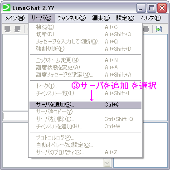This screenshot has height=170, width=170.
Task: Select サーバを削除(E)... menu item
Action: coord(85,119)
